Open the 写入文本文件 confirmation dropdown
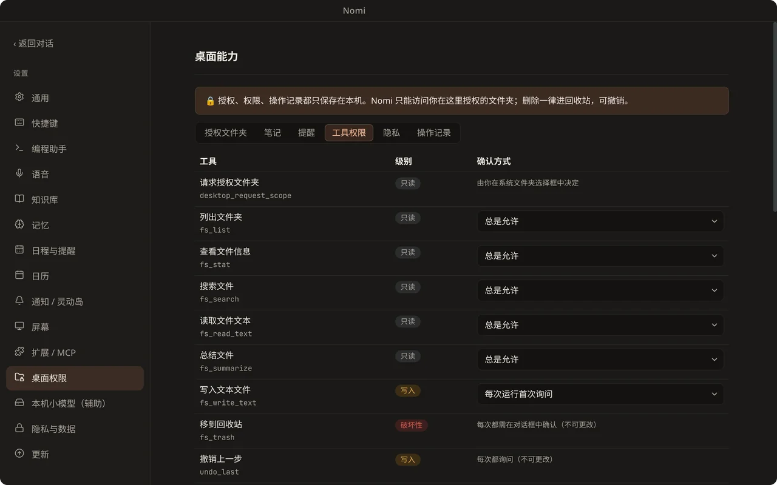 [600, 394]
